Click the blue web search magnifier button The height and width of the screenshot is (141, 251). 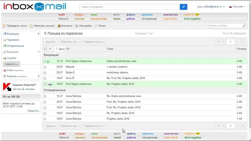[184, 7]
